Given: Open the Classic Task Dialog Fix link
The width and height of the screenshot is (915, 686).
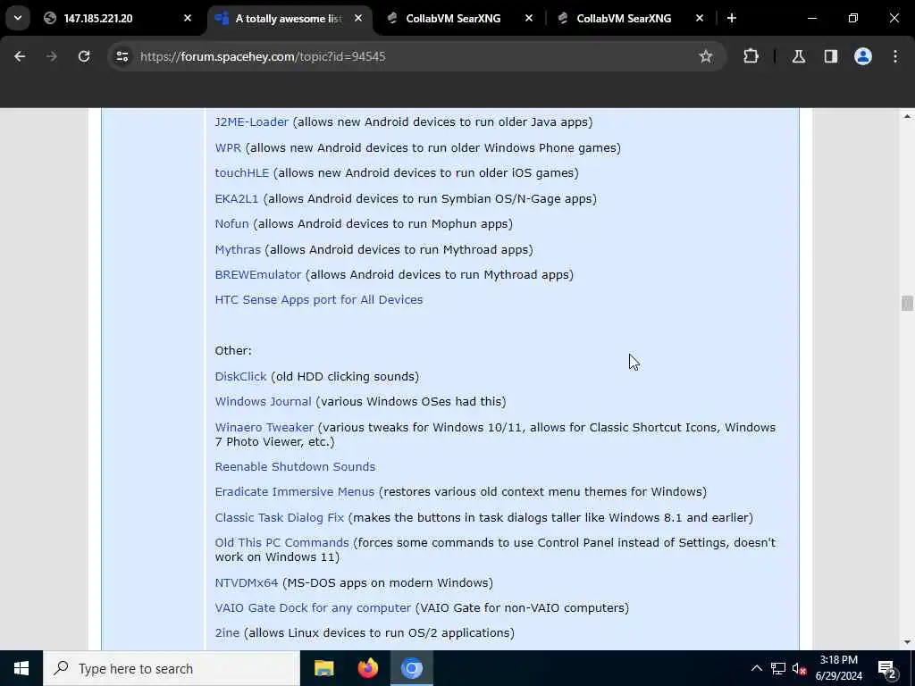Looking at the screenshot, I should point(280,517).
